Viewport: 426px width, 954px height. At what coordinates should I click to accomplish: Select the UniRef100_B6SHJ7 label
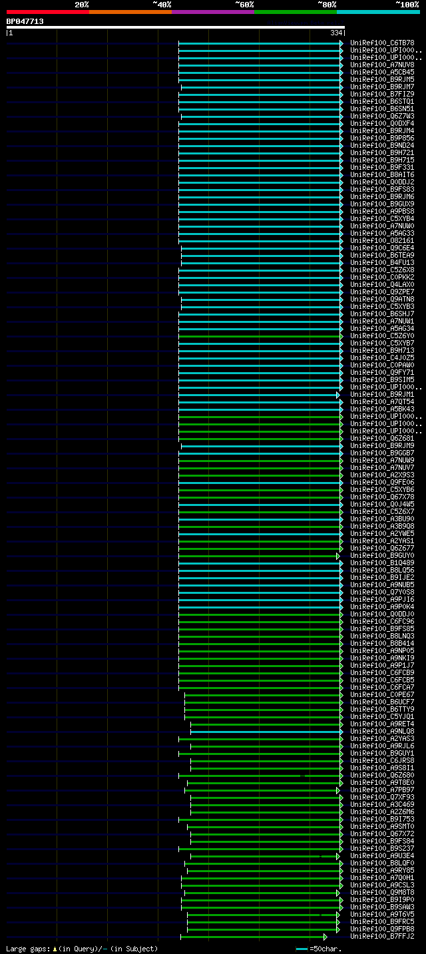click(383, 314)
